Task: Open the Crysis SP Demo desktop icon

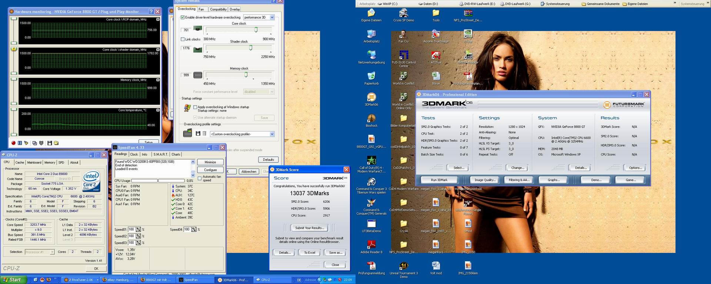Action: tap(404, 16)
